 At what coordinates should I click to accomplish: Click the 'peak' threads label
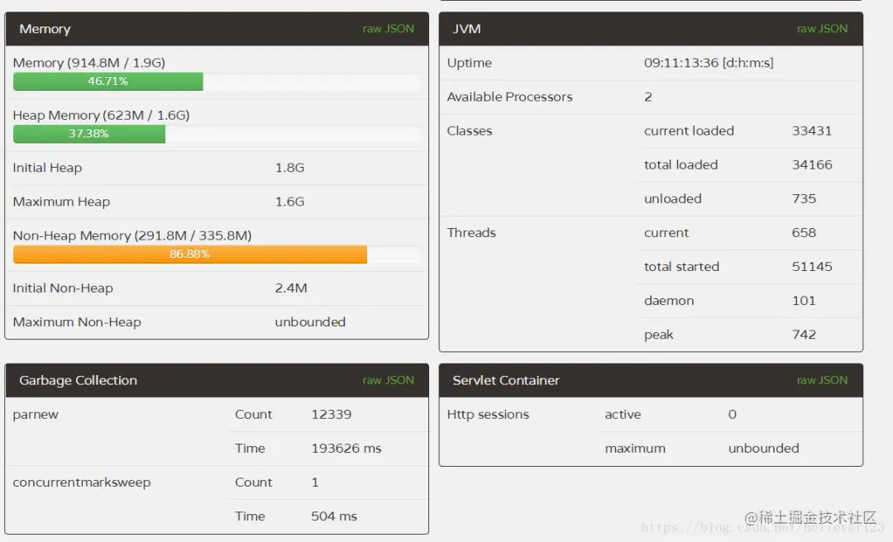pyautogui.click(x=659, y=335)
